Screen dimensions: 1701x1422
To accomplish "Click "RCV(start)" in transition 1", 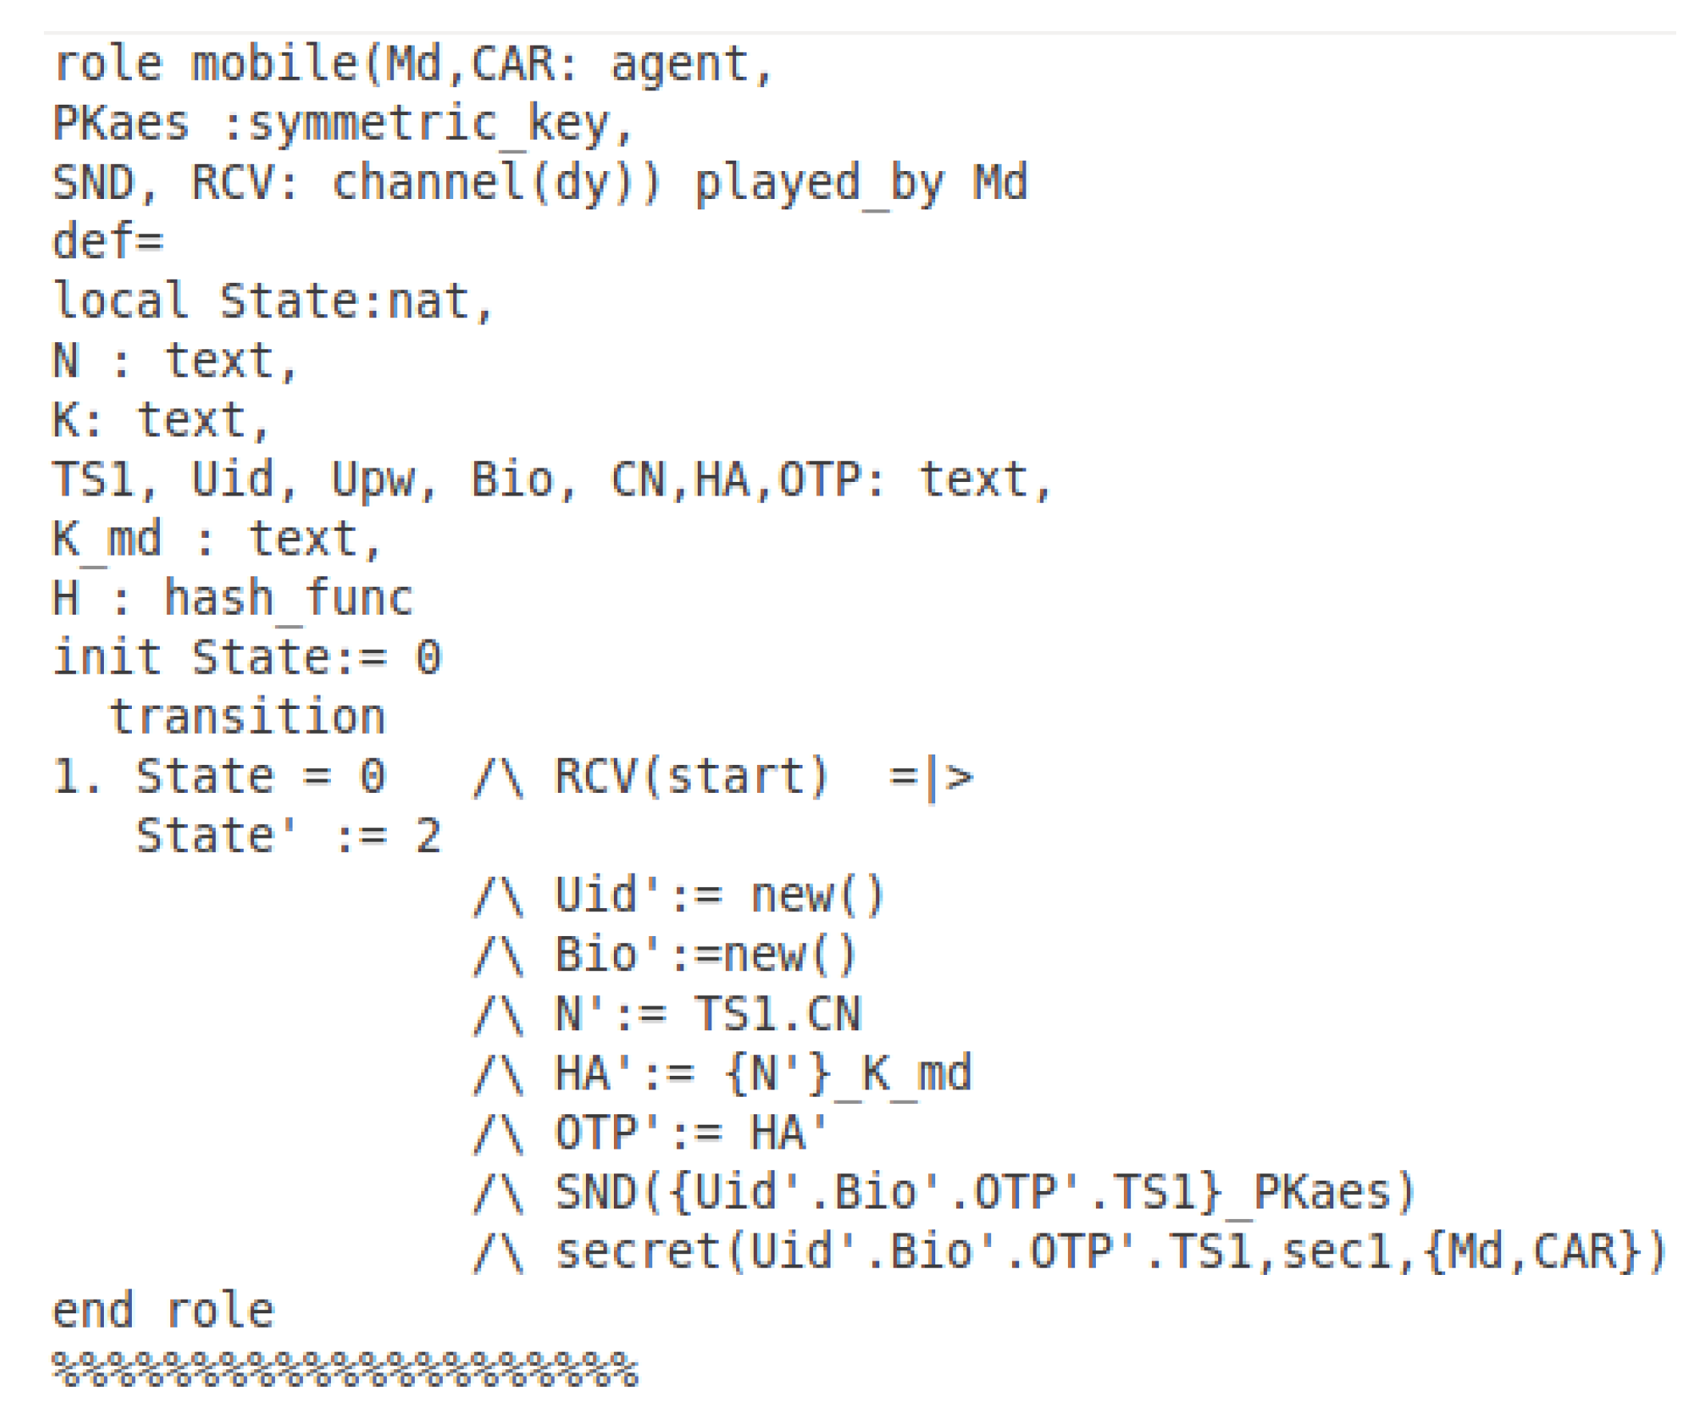I will point(691,777).
